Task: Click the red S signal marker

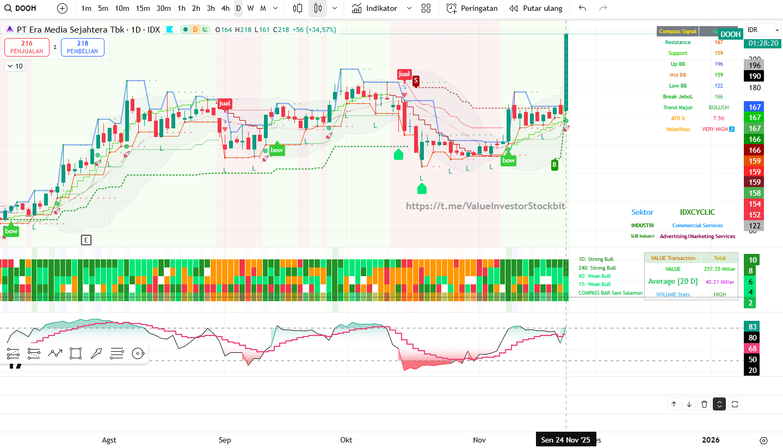Action: [416, 80]
